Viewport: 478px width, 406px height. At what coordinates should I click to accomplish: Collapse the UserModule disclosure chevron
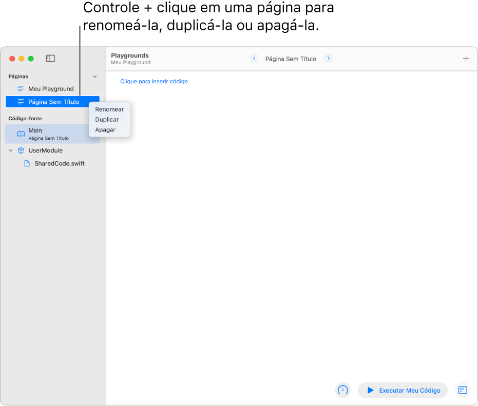click(x=11, y=151)
